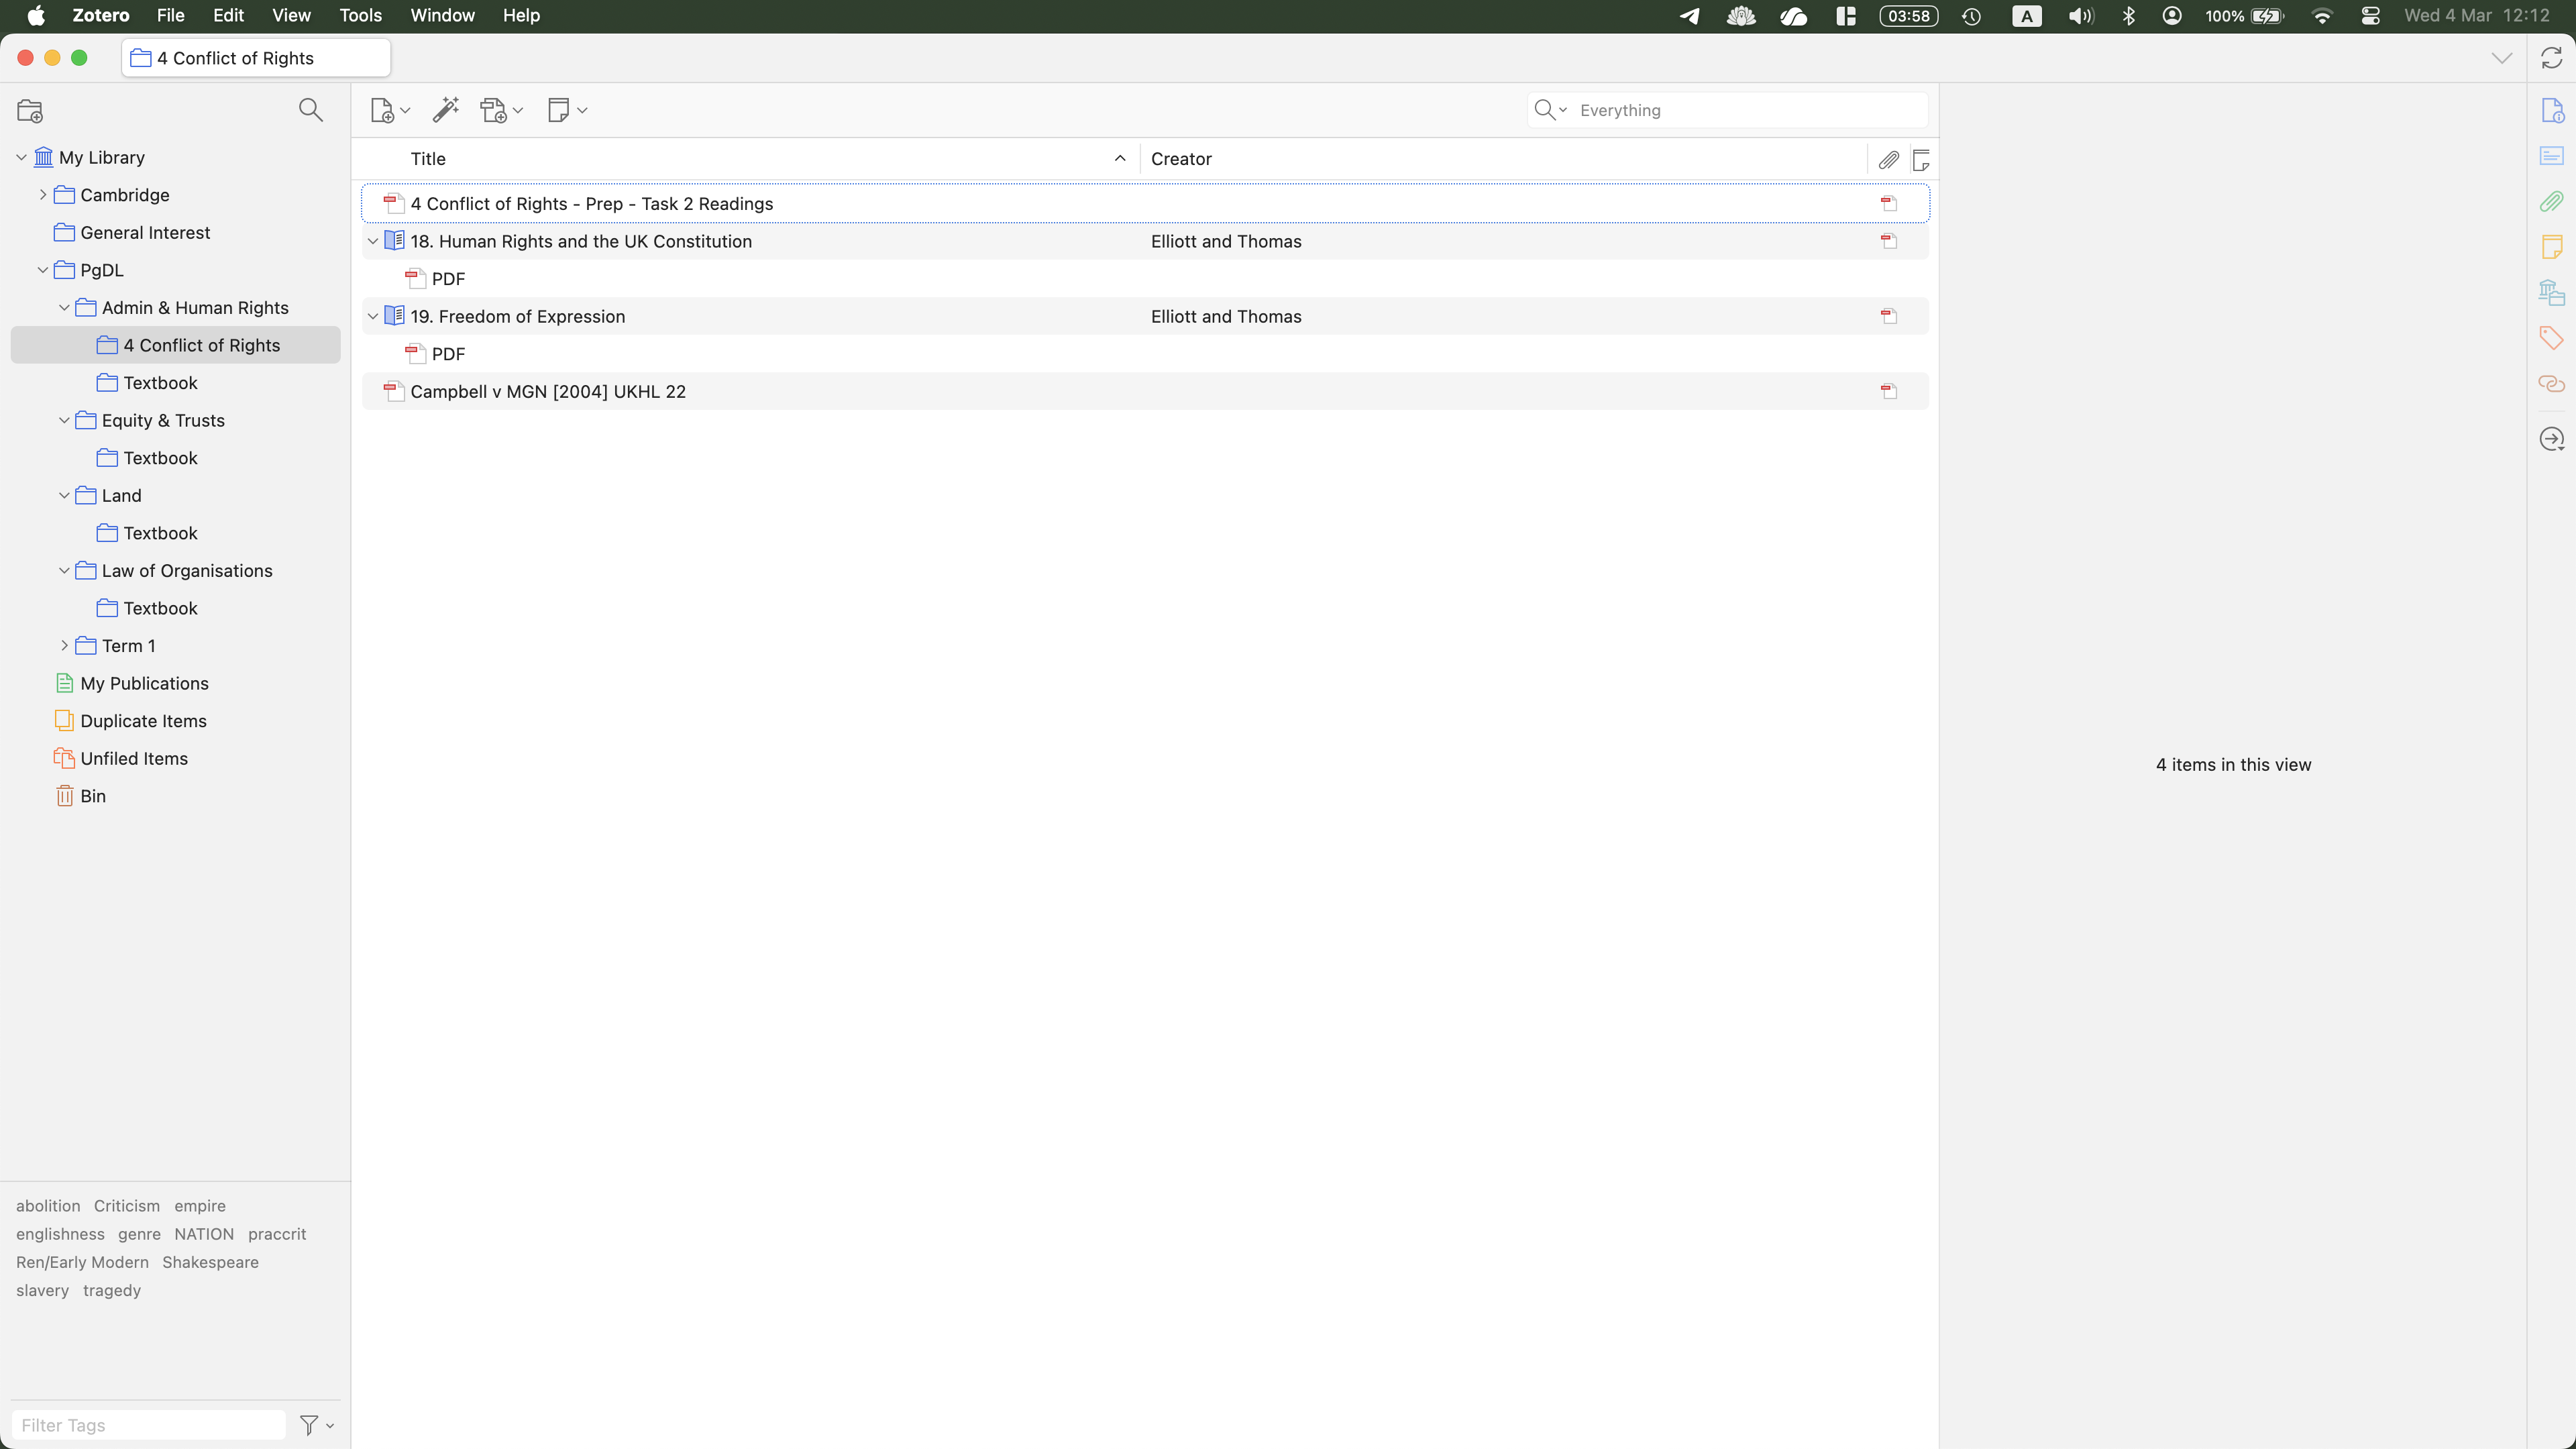Image resolution: width=2576 pixels, height=1449 pixels.
Task: Click the Sync with zotero.org icon
Action: tap(2551, 58)
